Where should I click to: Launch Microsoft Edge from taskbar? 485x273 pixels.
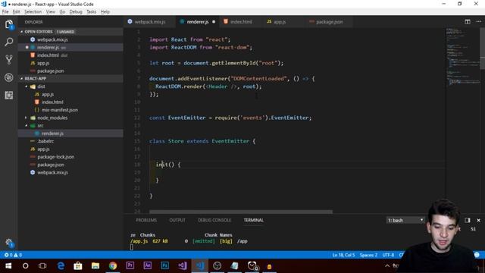61,266
